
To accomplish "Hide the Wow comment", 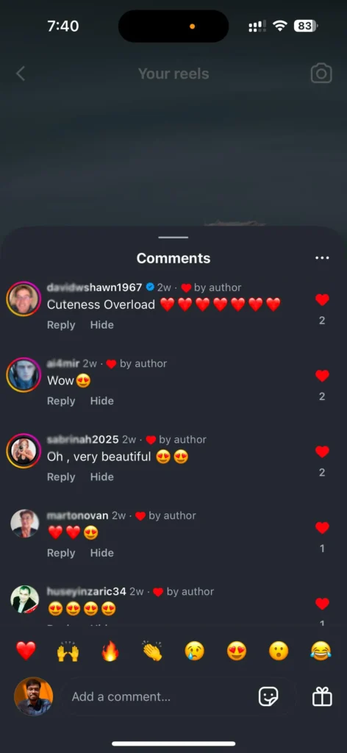I will 101,401.
